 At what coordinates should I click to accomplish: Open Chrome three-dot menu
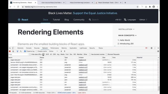click(x=157, y=7)
